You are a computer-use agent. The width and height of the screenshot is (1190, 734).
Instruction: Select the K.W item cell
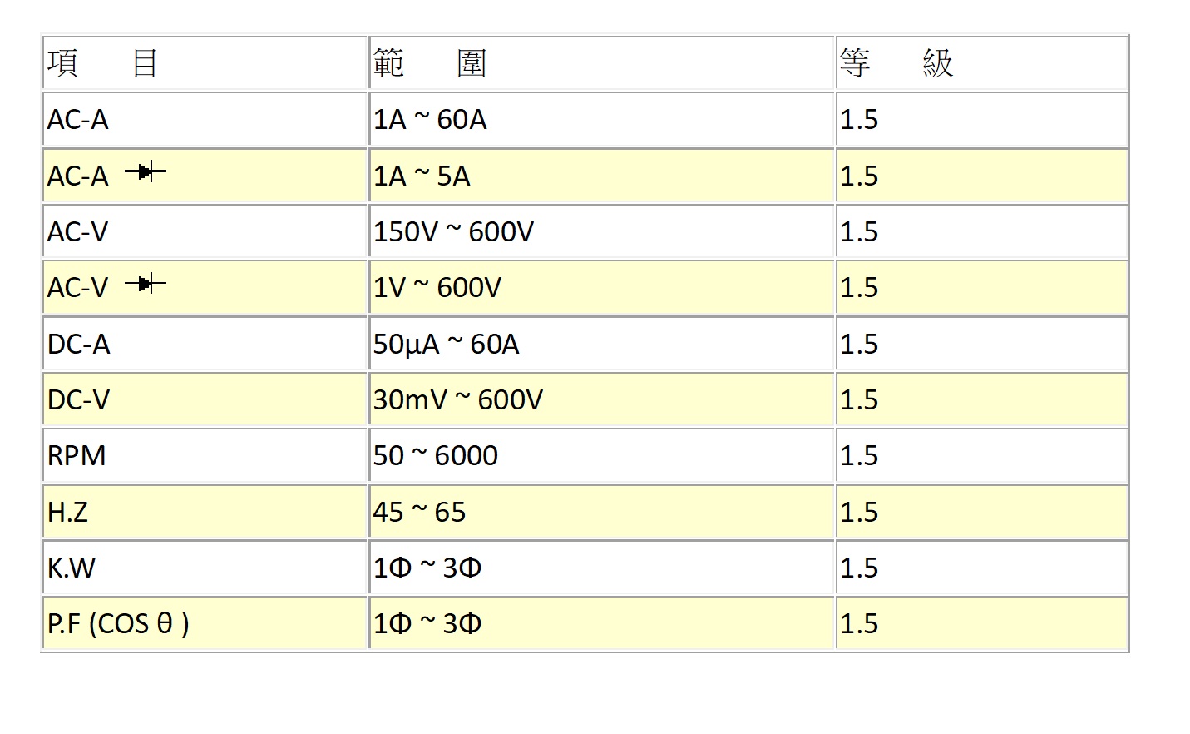72,568
